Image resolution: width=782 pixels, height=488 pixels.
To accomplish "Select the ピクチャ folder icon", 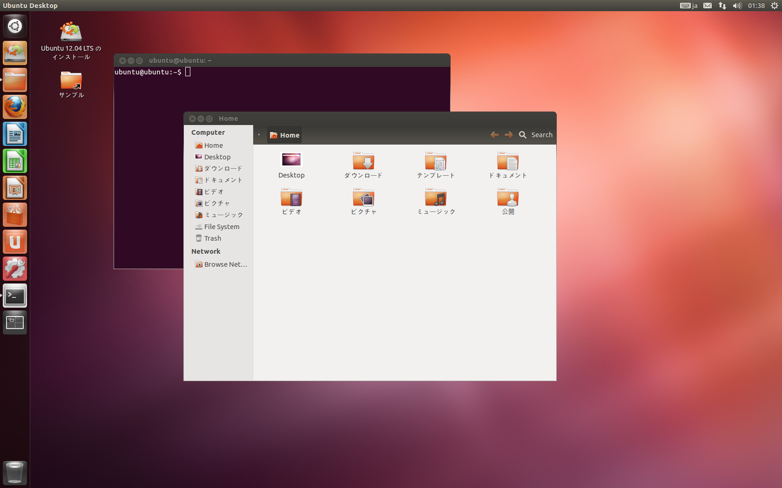I will 364,201.
